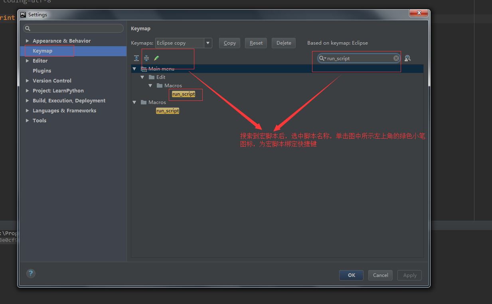Select the top-level Macros label in tree

pos(157,102)
